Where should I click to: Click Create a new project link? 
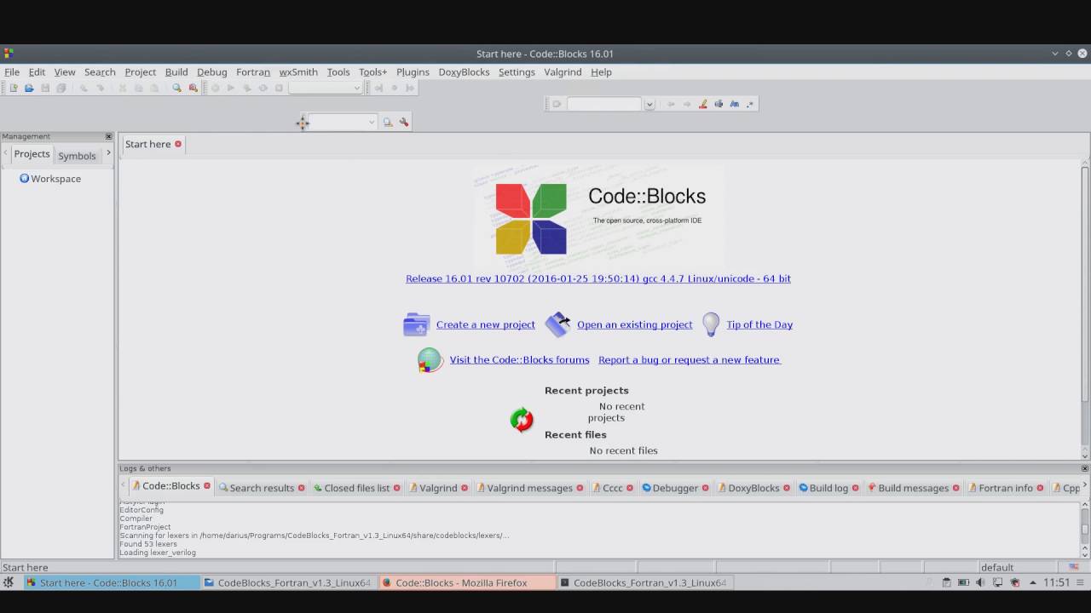pyautogui.click(x=486, y=324)
